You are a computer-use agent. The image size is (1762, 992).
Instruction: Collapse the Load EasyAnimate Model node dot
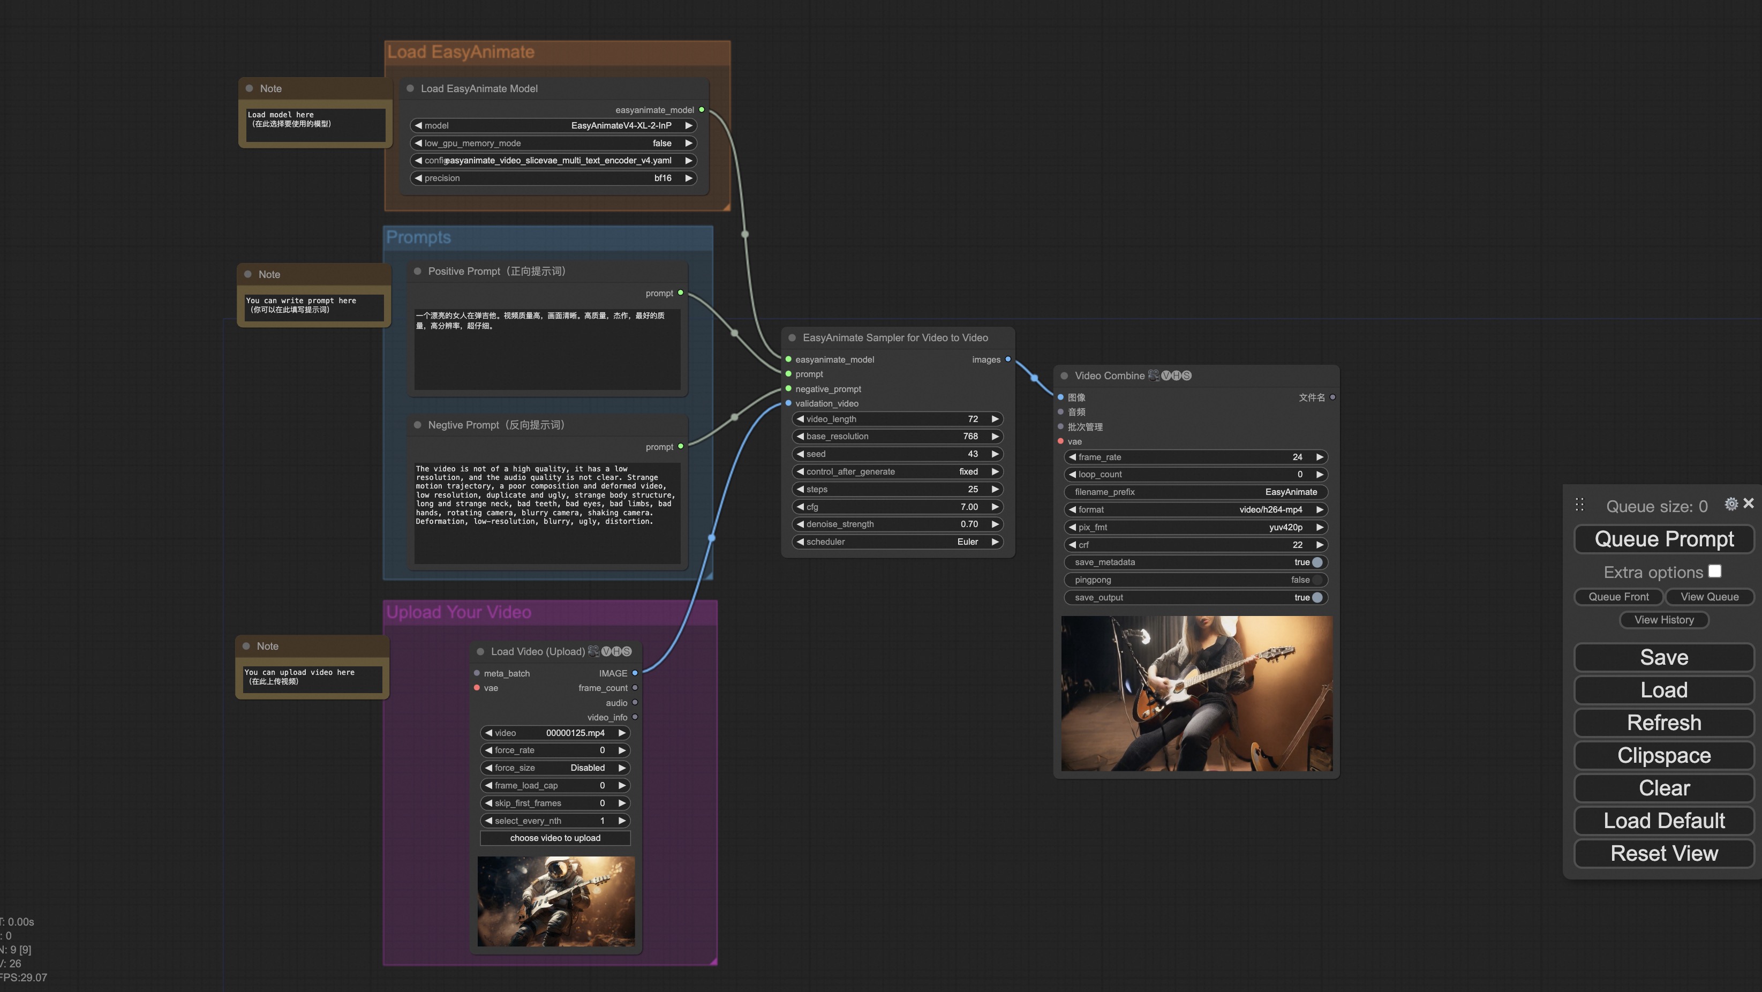[410, 88]
